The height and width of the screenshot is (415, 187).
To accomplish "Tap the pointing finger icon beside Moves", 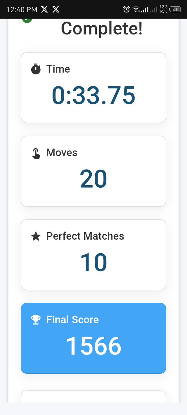I will point(36,153).
